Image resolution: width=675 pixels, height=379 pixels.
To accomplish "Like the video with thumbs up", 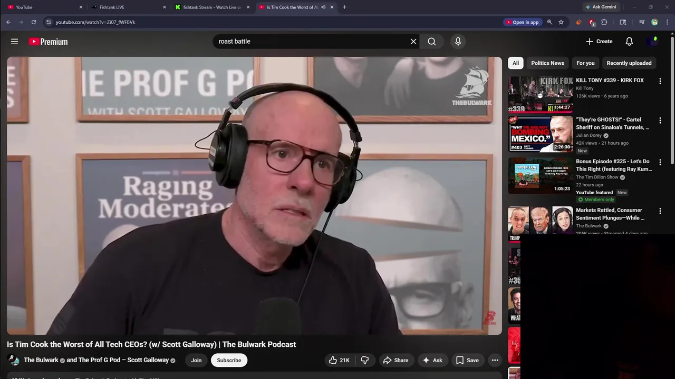I will pyautogui.click(x=339, y=360).
